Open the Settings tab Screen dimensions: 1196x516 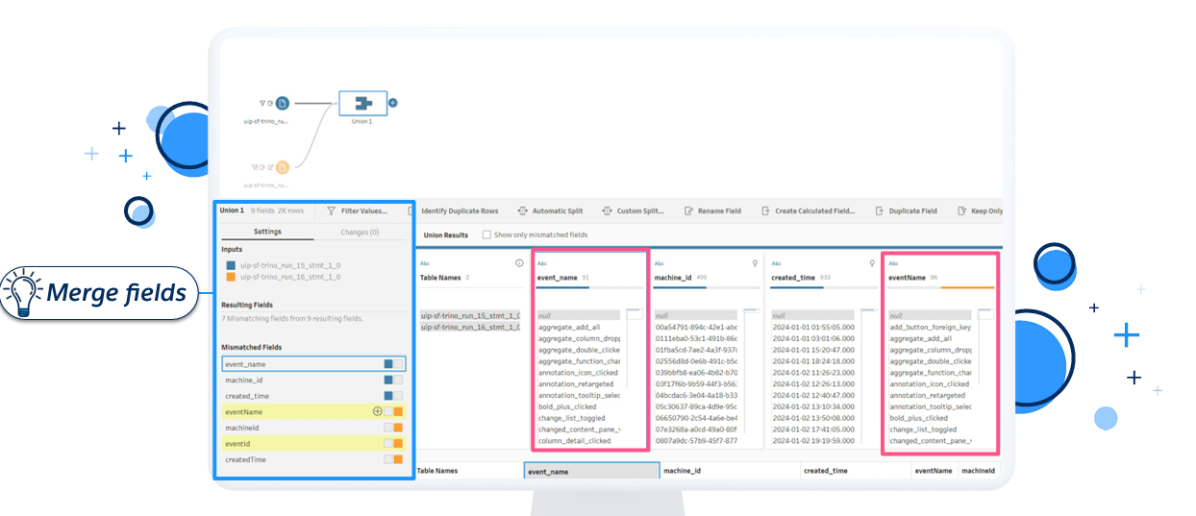pos(267,232)
